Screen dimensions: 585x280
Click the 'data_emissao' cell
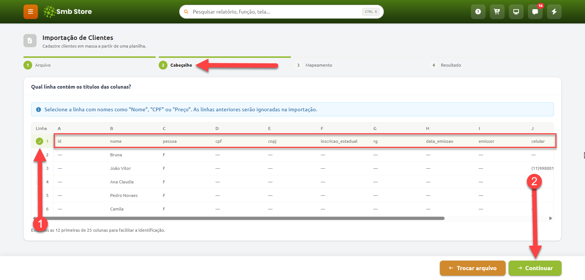(439, 141)
